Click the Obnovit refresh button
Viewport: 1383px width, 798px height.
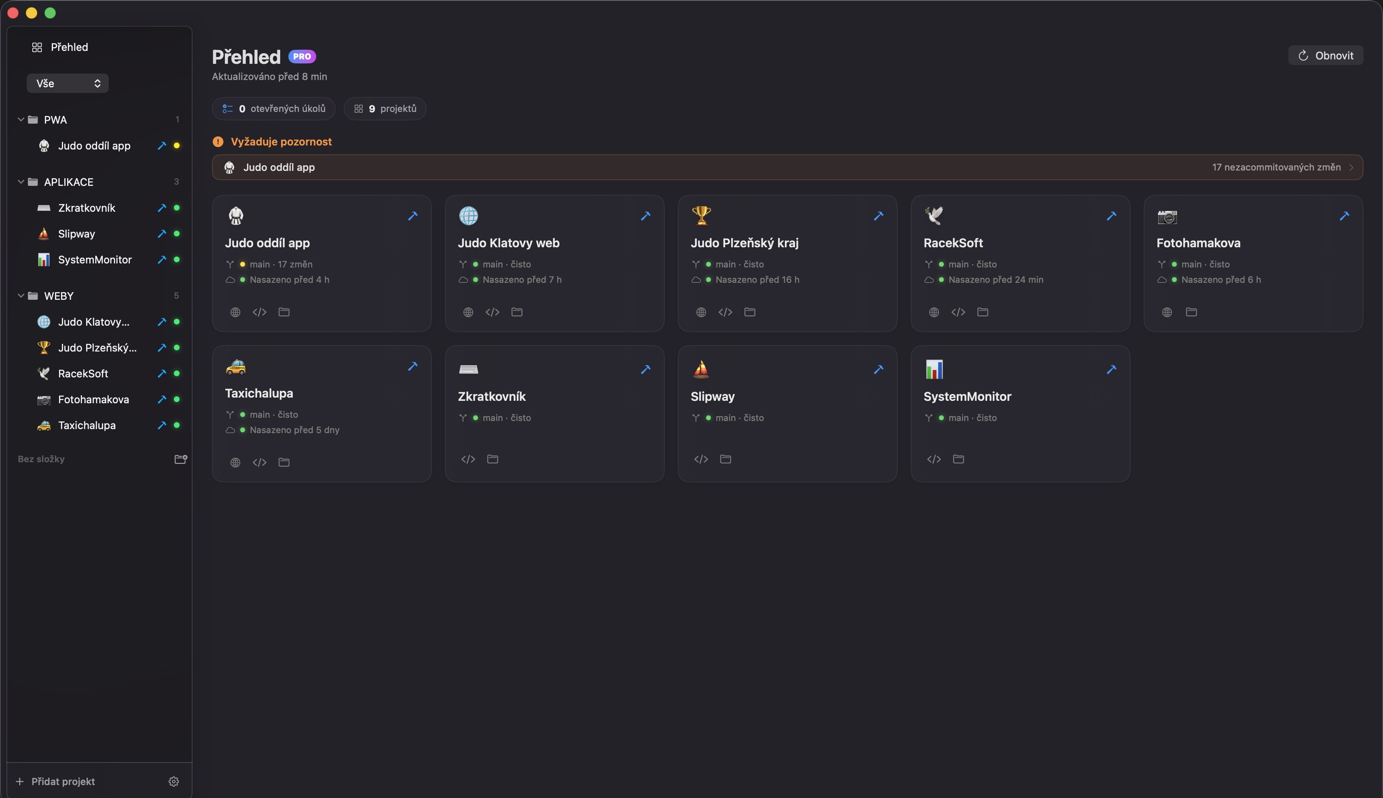(1326, 55)
